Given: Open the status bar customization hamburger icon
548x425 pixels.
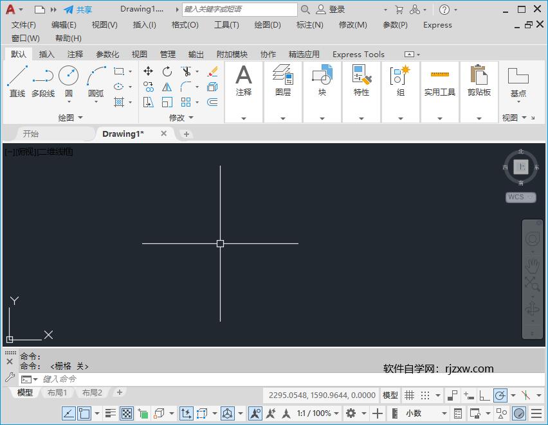Looking at the screenshot, I should [x=536, y=413].
